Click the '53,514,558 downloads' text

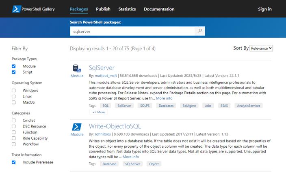coord(139,76)
